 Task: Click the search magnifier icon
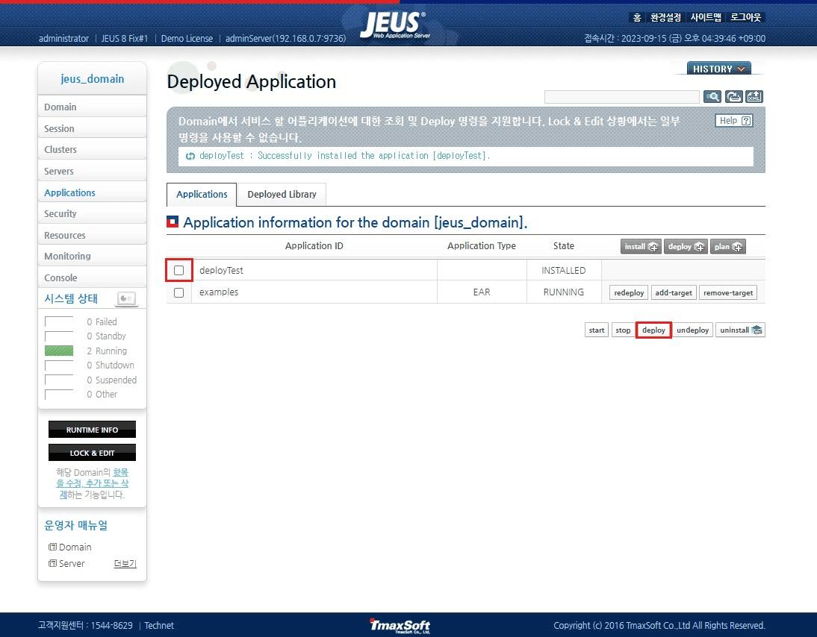click(712, 96)
